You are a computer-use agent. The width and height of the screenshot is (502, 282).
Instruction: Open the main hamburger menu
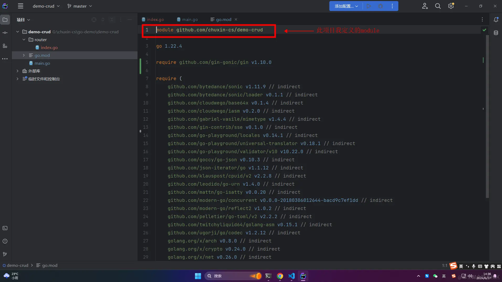click(x=20, y=6)
